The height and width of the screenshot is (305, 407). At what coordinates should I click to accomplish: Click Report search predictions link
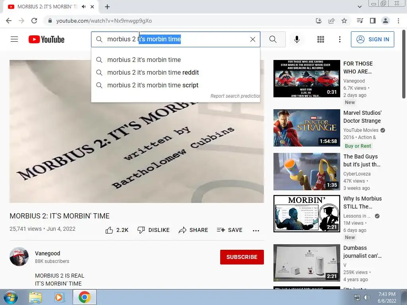[235, 96]
